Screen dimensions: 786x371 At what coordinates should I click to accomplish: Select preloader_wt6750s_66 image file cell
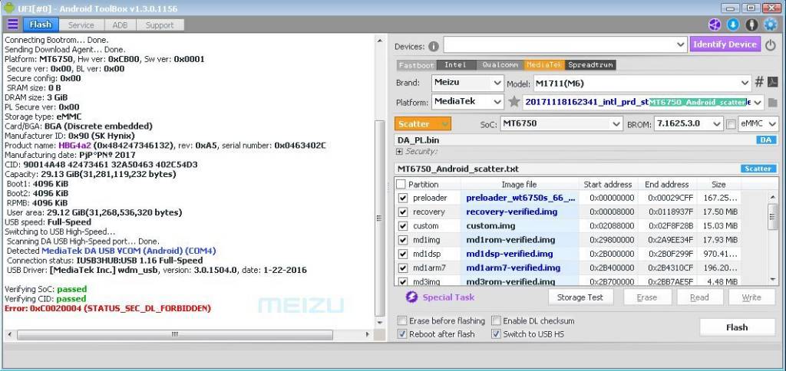[x=520, y=199]
